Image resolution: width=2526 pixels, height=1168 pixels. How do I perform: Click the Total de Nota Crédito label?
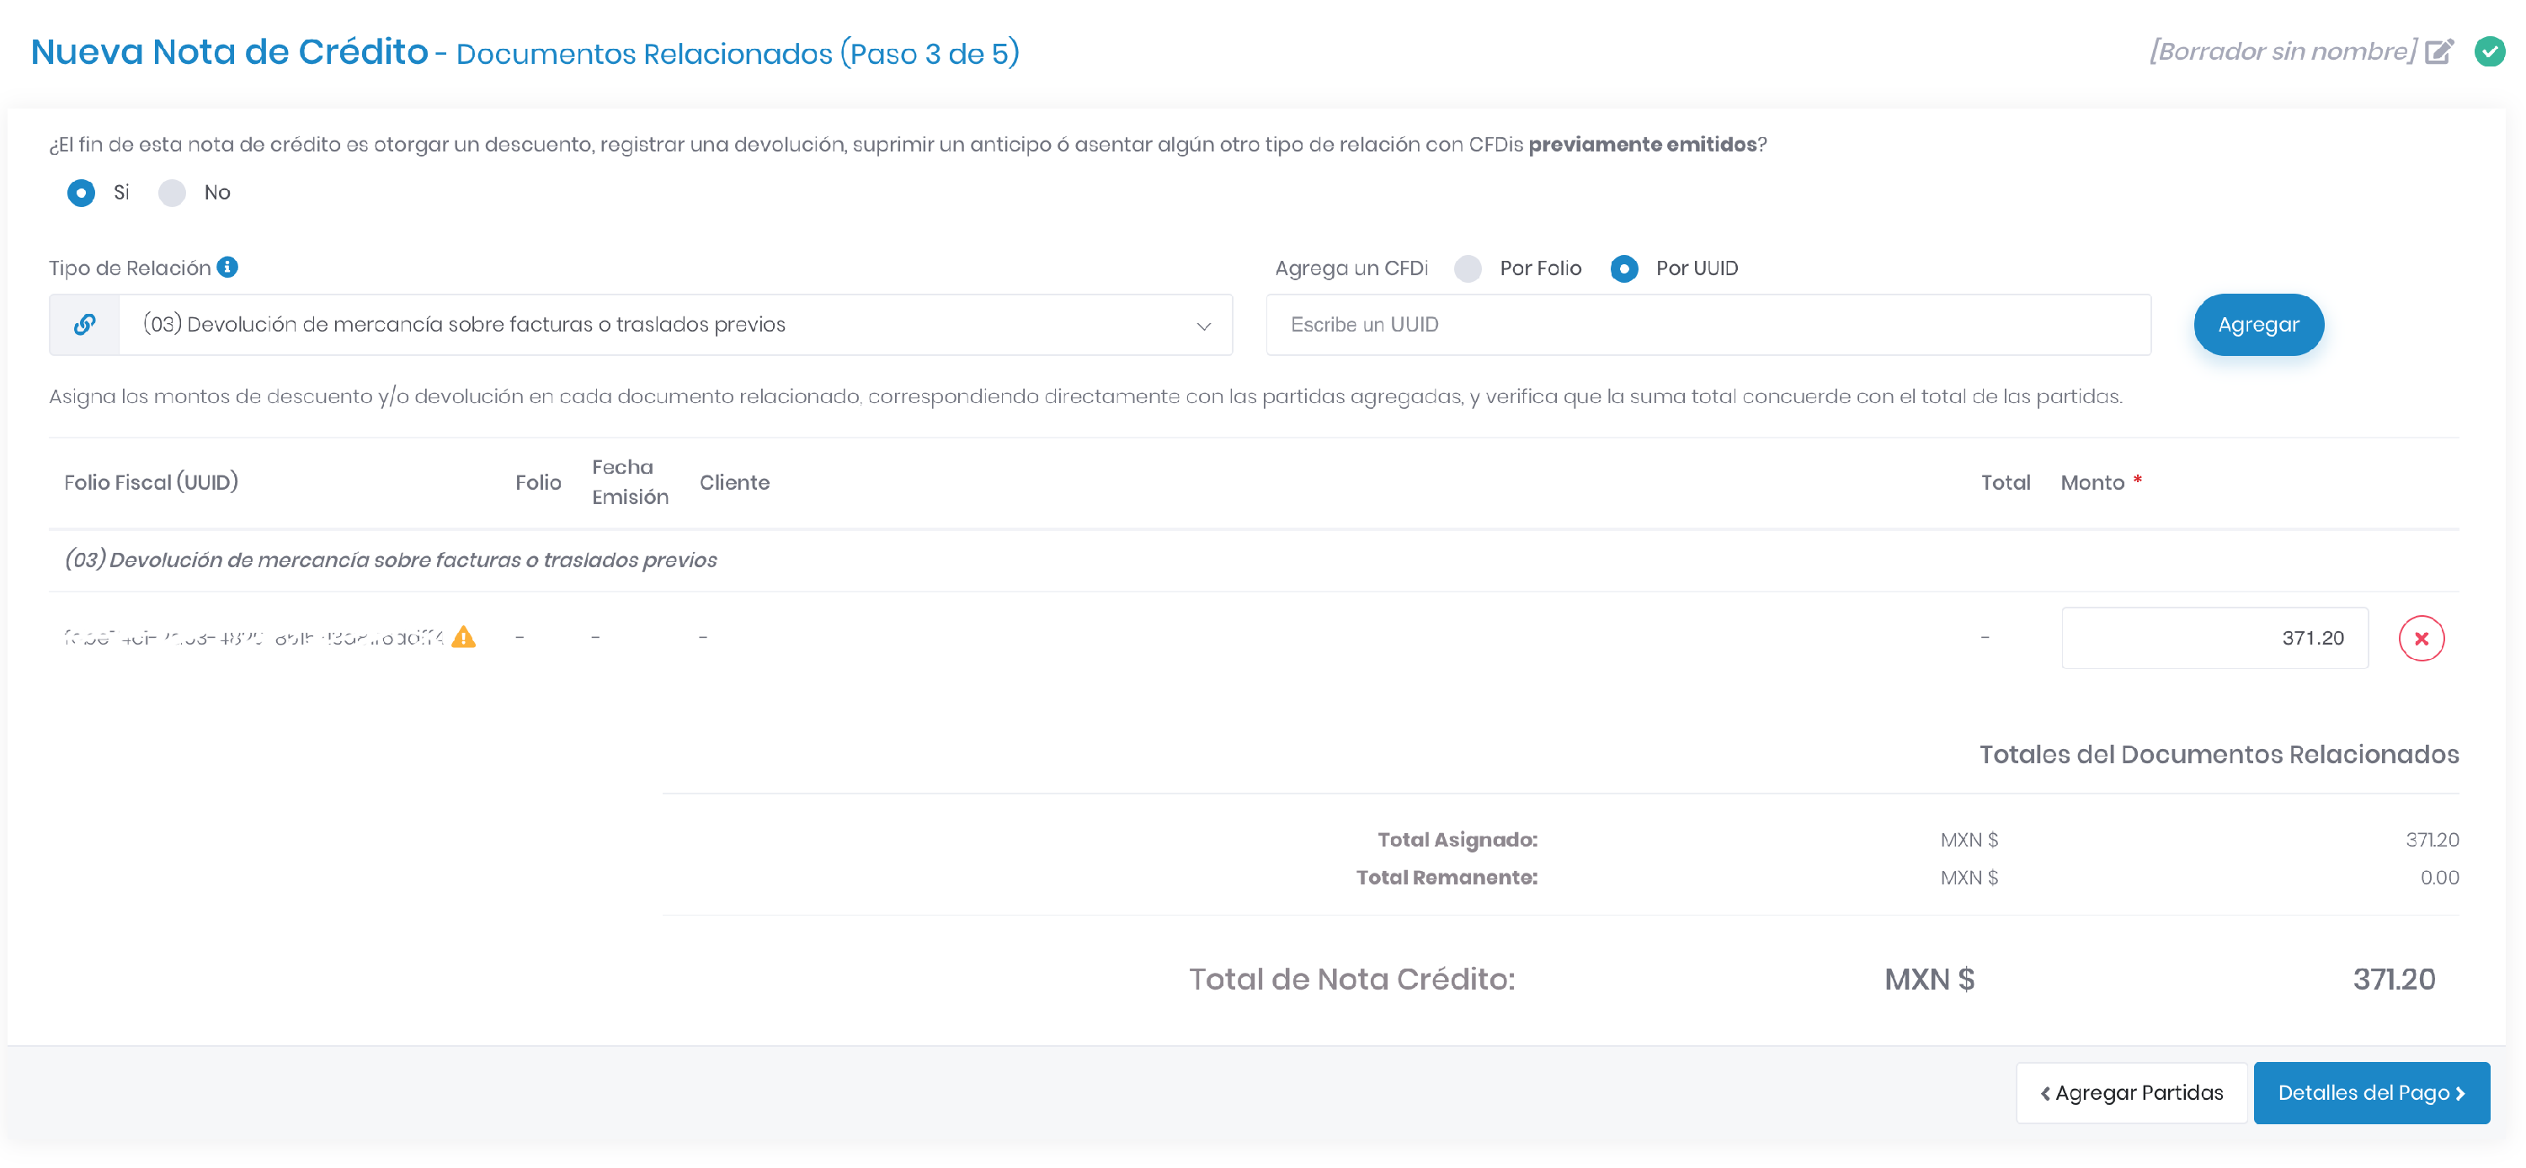(1352, 979)
